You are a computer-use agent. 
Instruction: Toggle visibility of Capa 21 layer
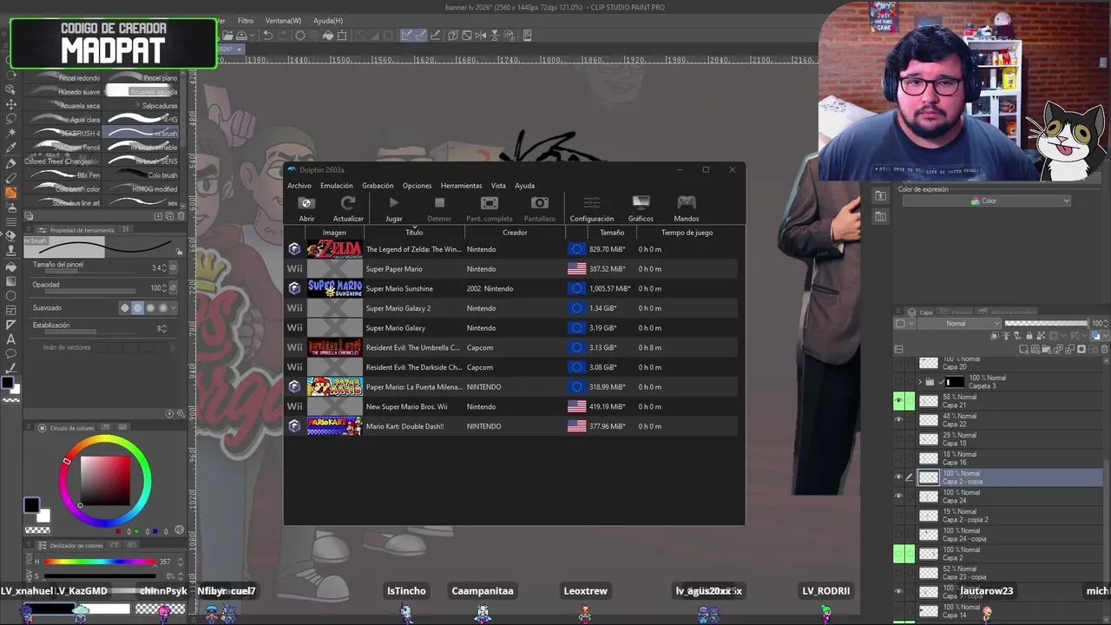[898, 401]
